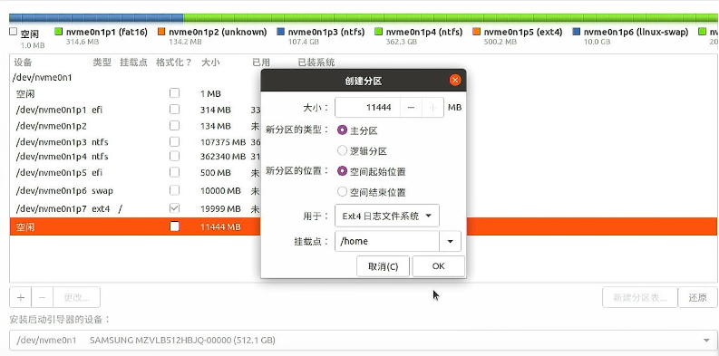Screen dimensions: 719x356
Task: Click nvme0n1p5 (ext4) orange legend swatch
Action: click(476, 32)
